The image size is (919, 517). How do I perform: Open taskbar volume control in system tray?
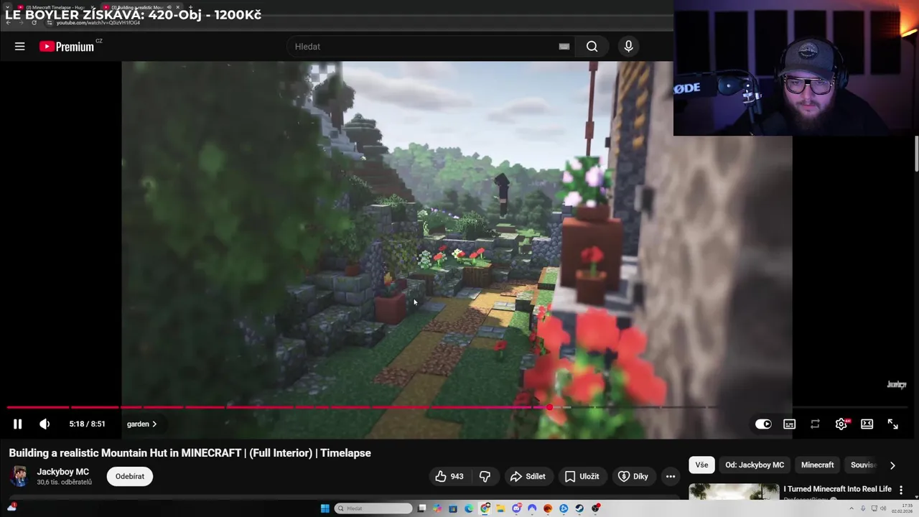pyautogui.click(x=883, y=508)
